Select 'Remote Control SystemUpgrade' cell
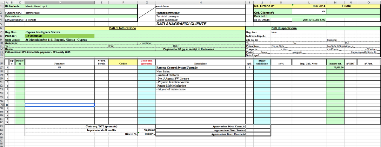 point(201,68)
